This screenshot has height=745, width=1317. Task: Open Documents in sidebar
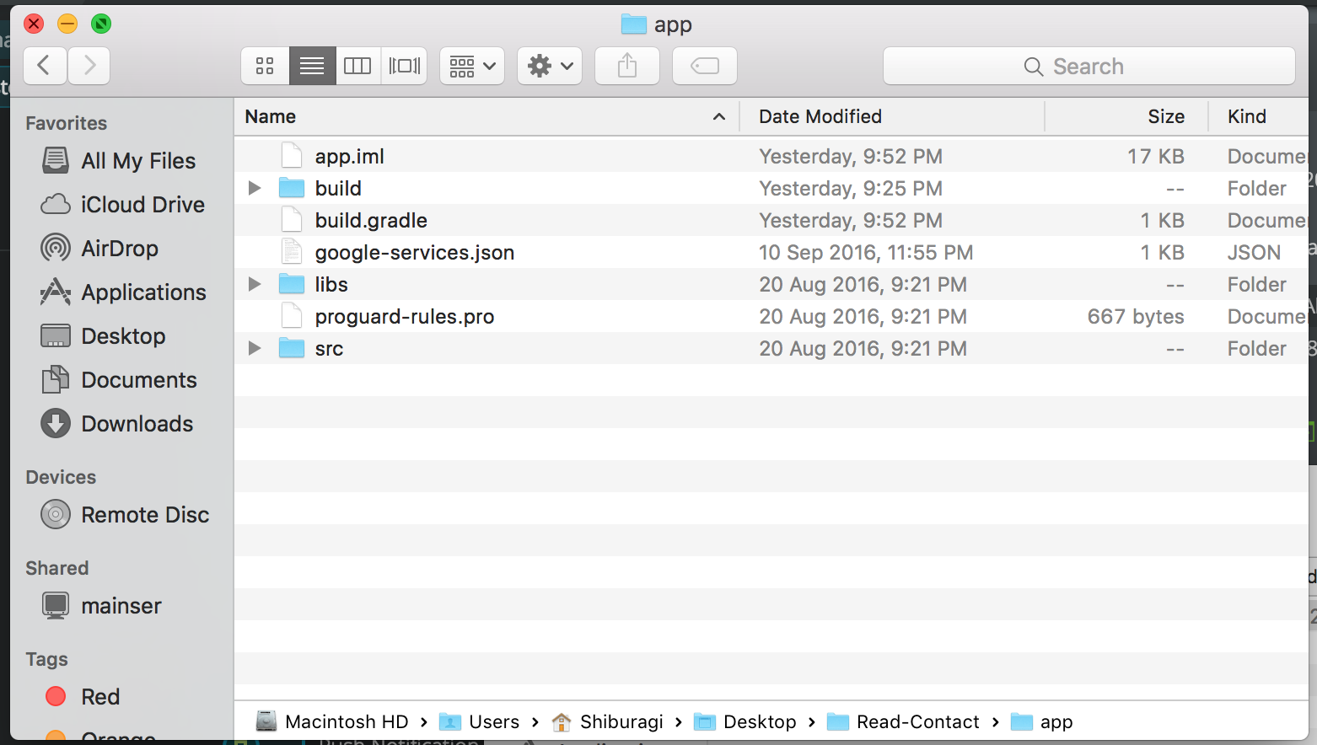pyautogui.click(x=119, y=380)
